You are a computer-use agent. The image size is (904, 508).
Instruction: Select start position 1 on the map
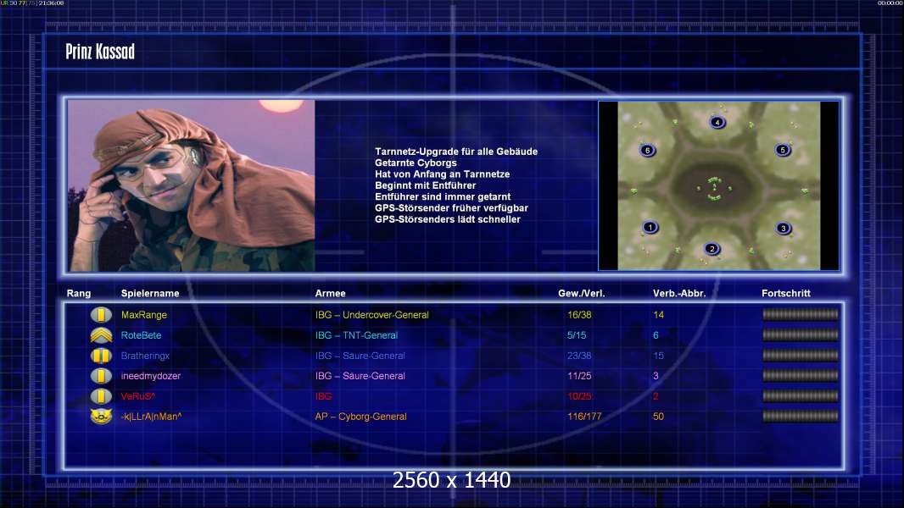[650, 227]
